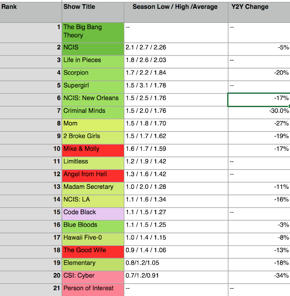Click the CSI: Cyber -34% cell
Screen dimensions: 290x296
[x=258, y=276]
